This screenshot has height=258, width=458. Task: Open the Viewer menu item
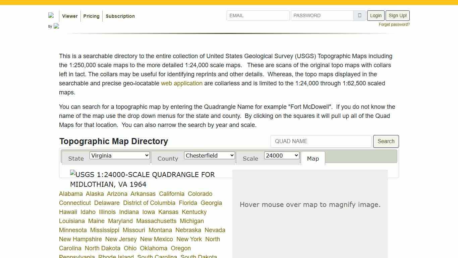coord(70,16)
